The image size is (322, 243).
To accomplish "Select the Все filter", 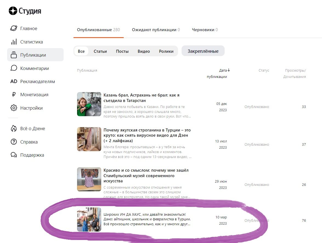I will pos(81,51).
